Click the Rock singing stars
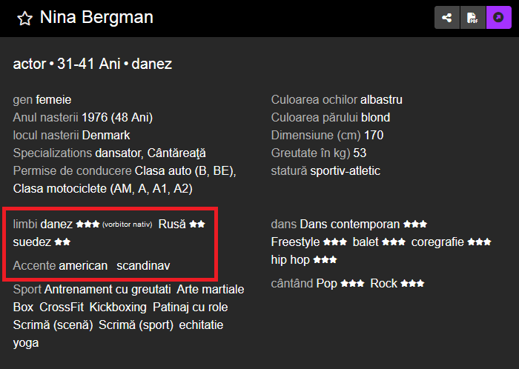This screenshot has width=519, height=369. 412,284
